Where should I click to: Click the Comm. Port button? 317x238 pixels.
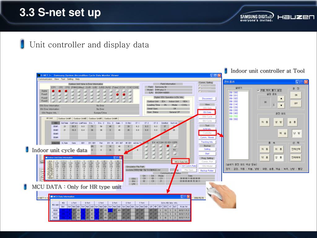point(207,161)
